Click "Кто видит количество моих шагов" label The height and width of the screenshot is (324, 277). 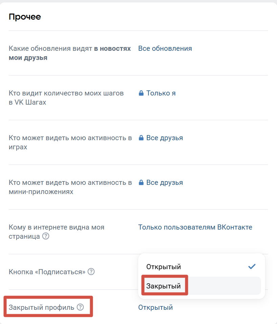[x=66, y=93]
